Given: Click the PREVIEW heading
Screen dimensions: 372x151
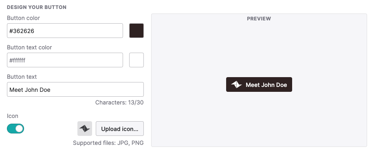Looking at the screenshot, I should (x=259, y=18).
